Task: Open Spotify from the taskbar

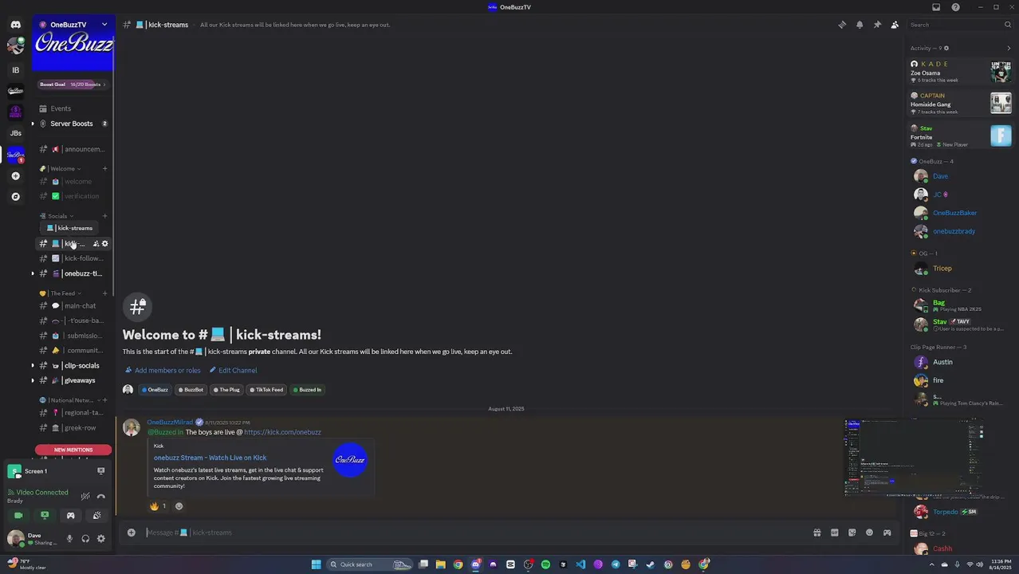Action: [x=545, y=564]
